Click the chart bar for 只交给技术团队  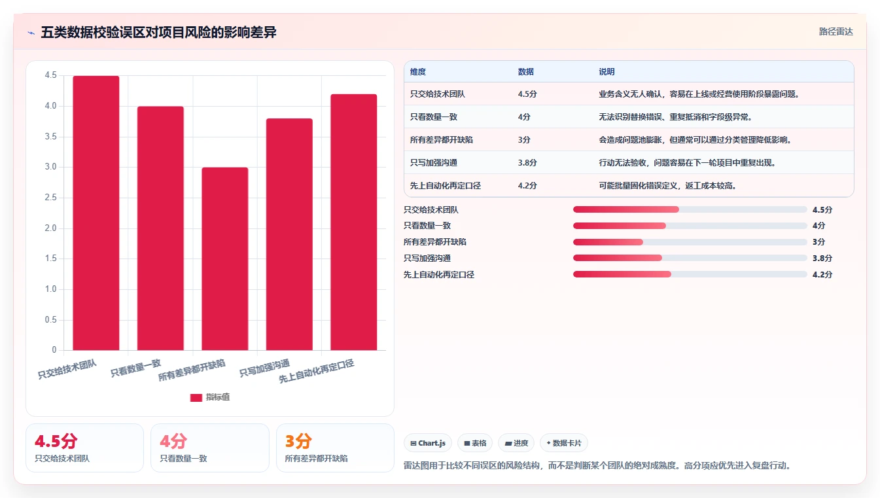pyautogui.click(x=96, y=213)
